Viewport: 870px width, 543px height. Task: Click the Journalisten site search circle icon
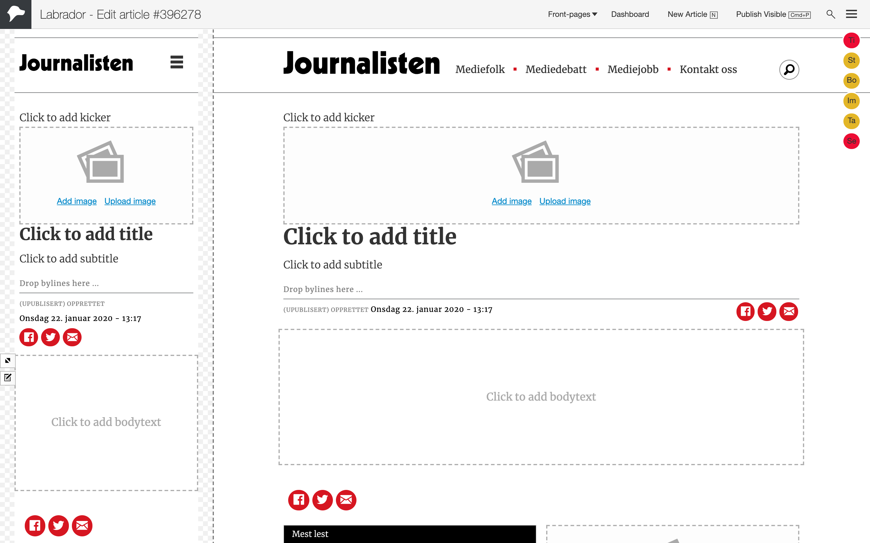(x=789, y=69)
